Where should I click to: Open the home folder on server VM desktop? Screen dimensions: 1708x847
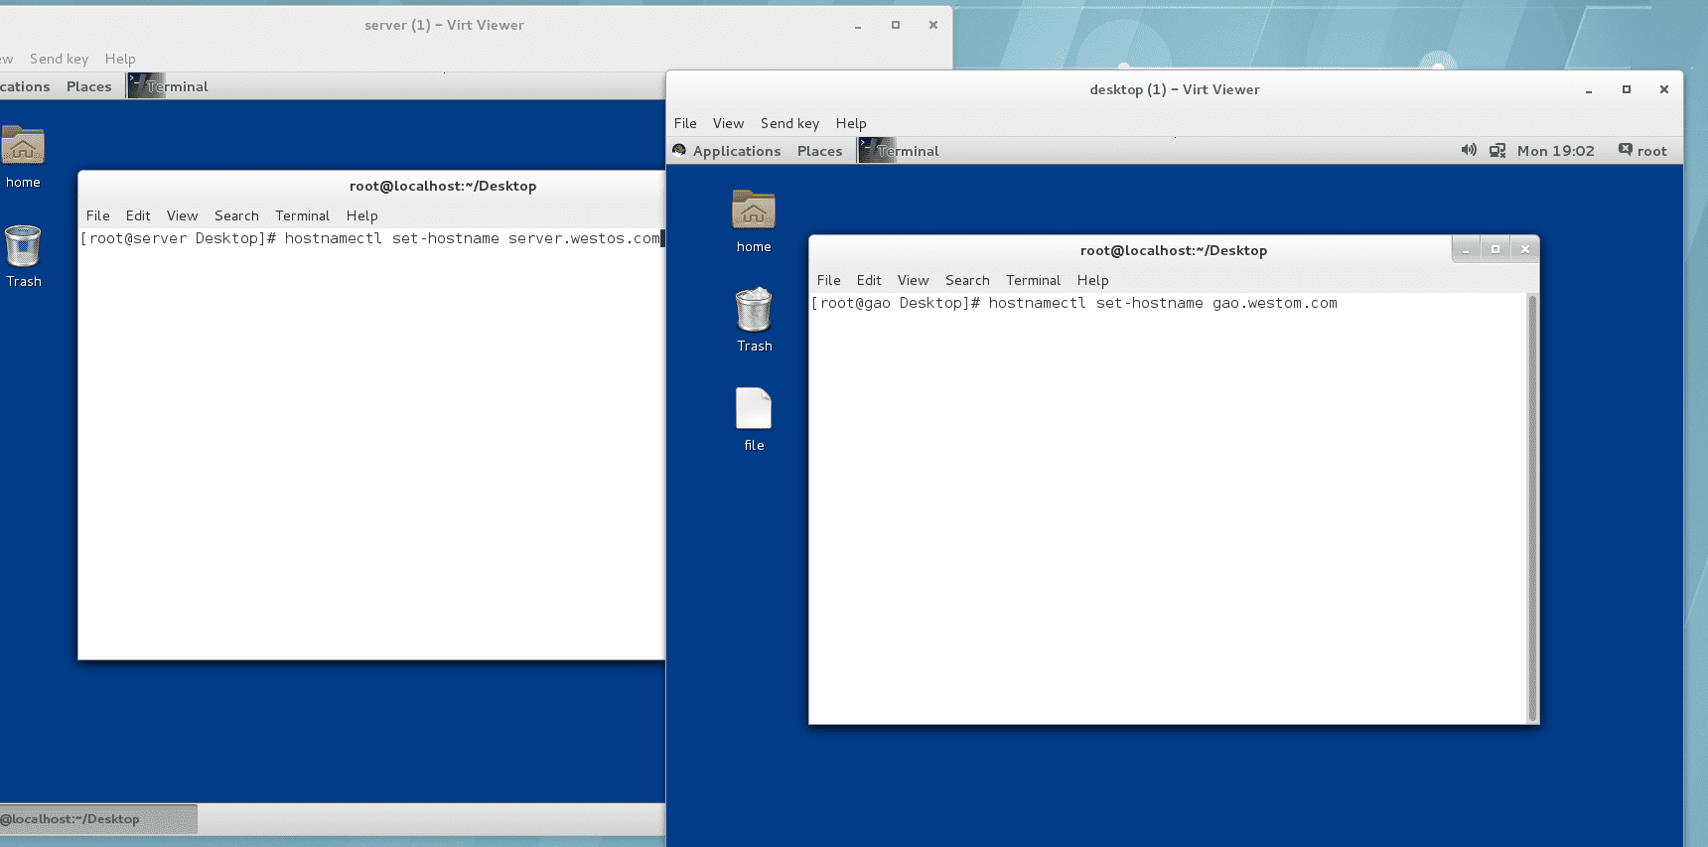(23, 146)
